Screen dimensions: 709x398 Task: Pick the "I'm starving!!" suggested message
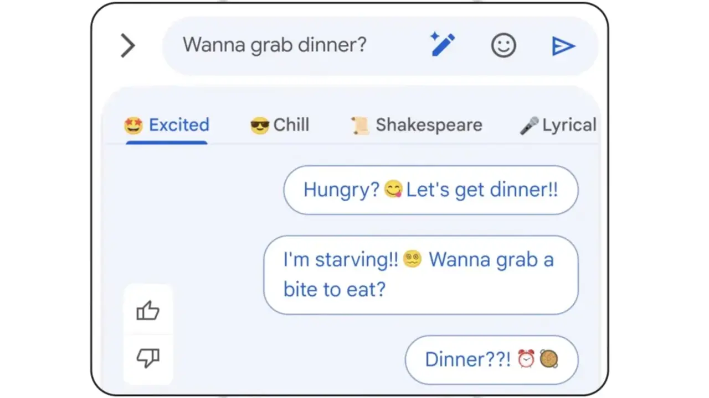coord(420,275)
